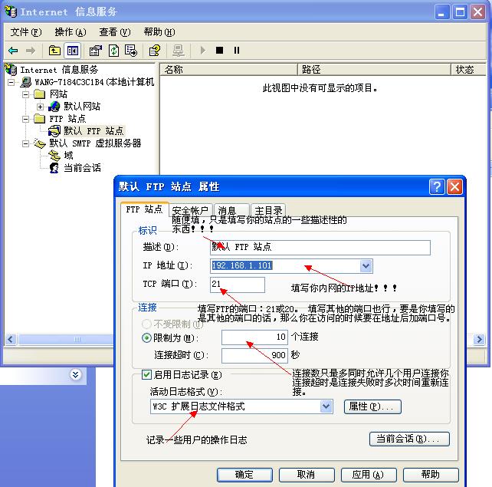
Task: Toggle the Show/Hide Console Tree icon
Action: coord(73,51)
